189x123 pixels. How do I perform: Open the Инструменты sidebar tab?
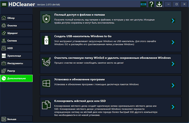click(x=16, y=63)
